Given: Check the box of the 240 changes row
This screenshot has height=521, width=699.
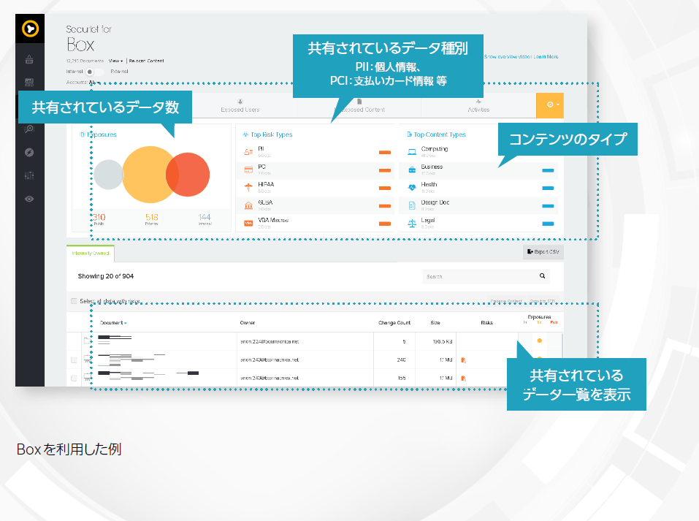Looking at the screenshot, I should pyautogui.click(x=74, y=360).
